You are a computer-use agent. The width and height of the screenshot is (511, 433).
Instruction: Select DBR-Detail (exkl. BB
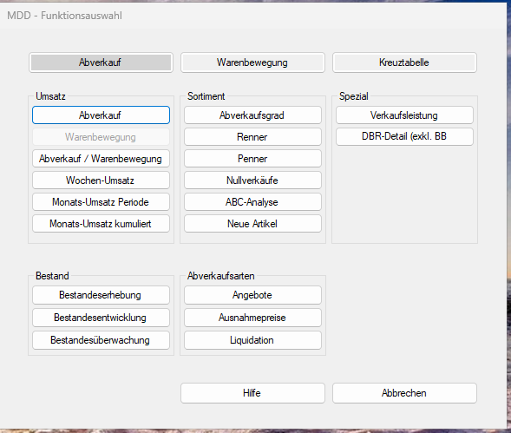(404, 136)
